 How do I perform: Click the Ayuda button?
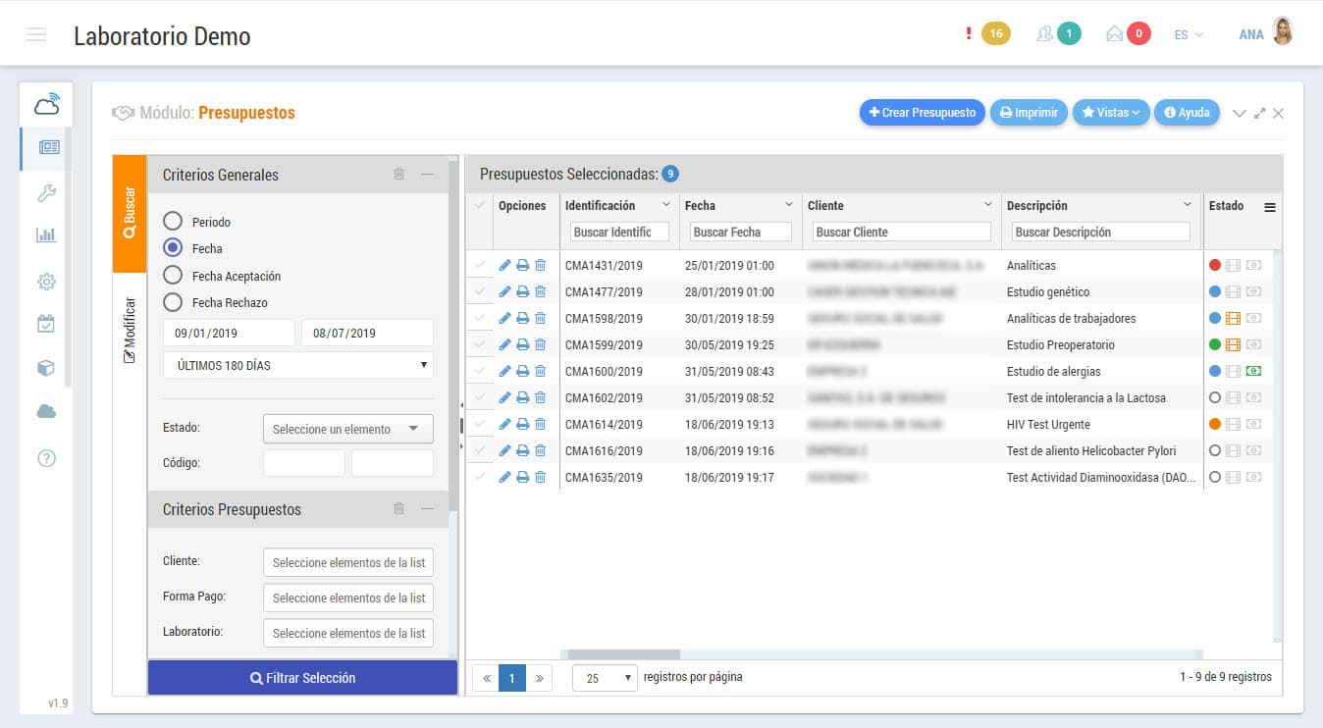coord(1187,113)
